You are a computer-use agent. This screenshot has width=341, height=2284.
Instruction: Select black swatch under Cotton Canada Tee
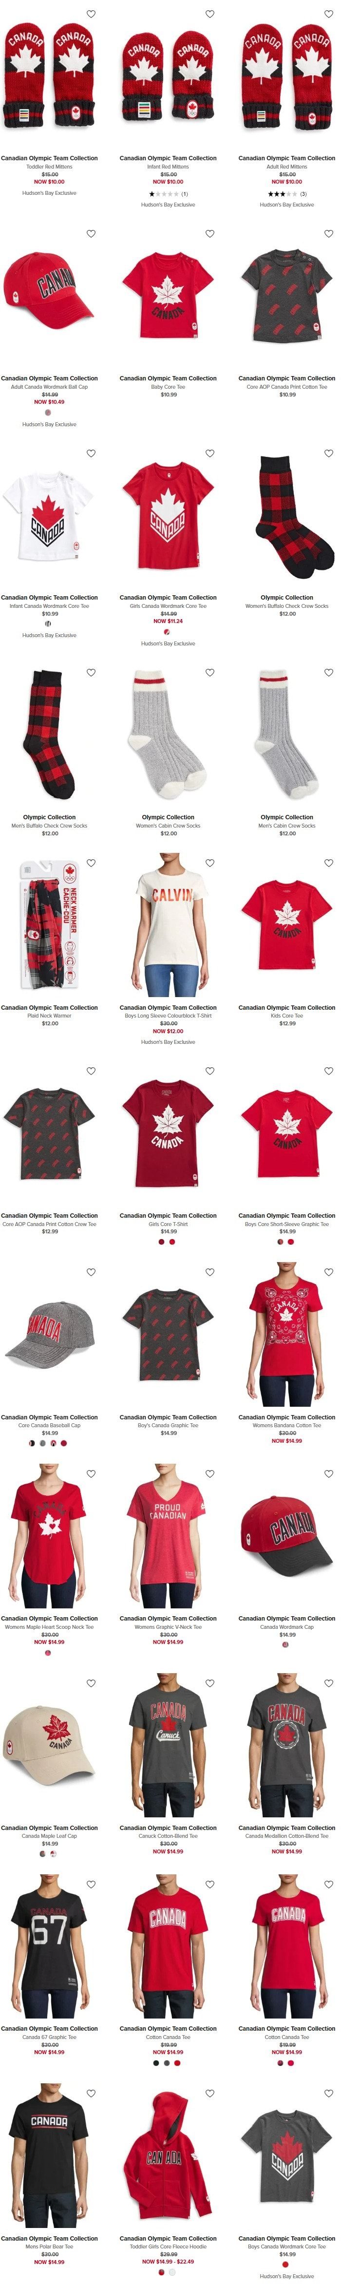tap(156, 2062)
